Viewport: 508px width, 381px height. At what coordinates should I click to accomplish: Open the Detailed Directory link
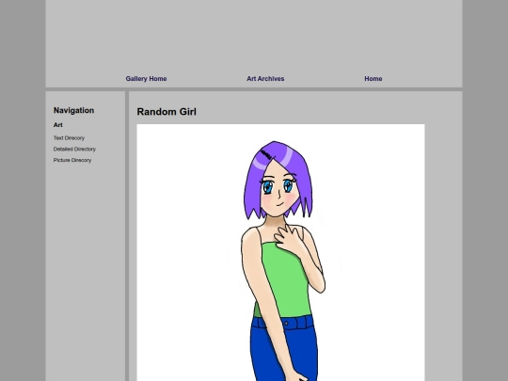pyautogui.click(x=74, y=149)
